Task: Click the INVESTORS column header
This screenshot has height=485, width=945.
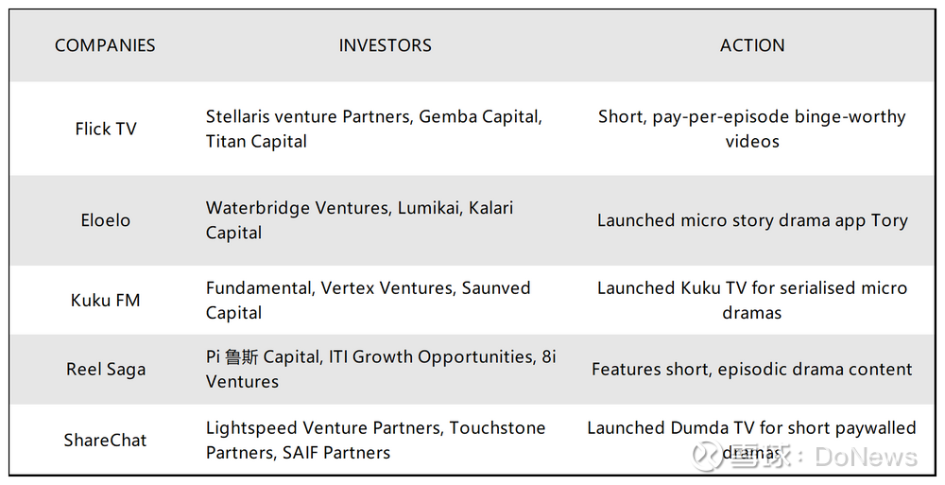Action: tap(385, 45)
